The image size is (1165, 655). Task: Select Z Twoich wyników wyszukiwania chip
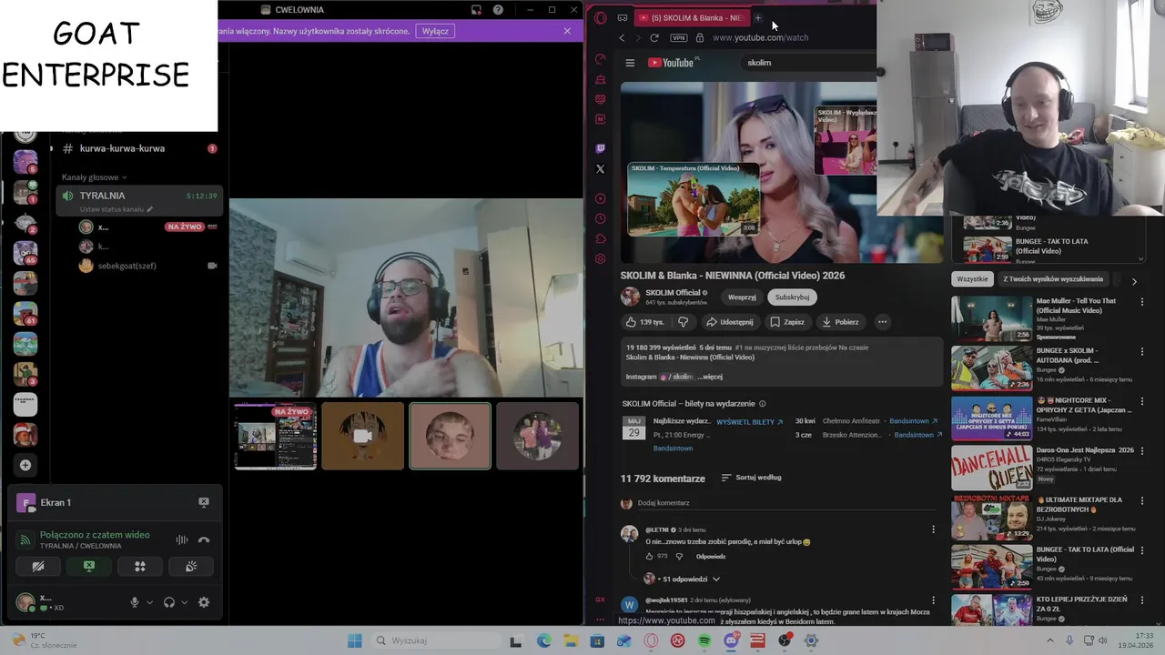tap(1053, 279)
